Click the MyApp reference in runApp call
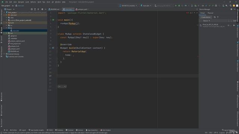239x134 pixels. pyautogui.click(x=72, y=23)
